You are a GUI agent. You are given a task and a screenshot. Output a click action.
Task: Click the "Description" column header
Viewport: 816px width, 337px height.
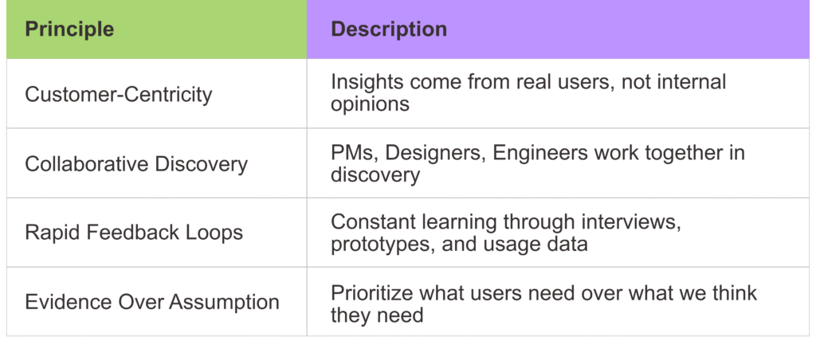coord(389,30)
